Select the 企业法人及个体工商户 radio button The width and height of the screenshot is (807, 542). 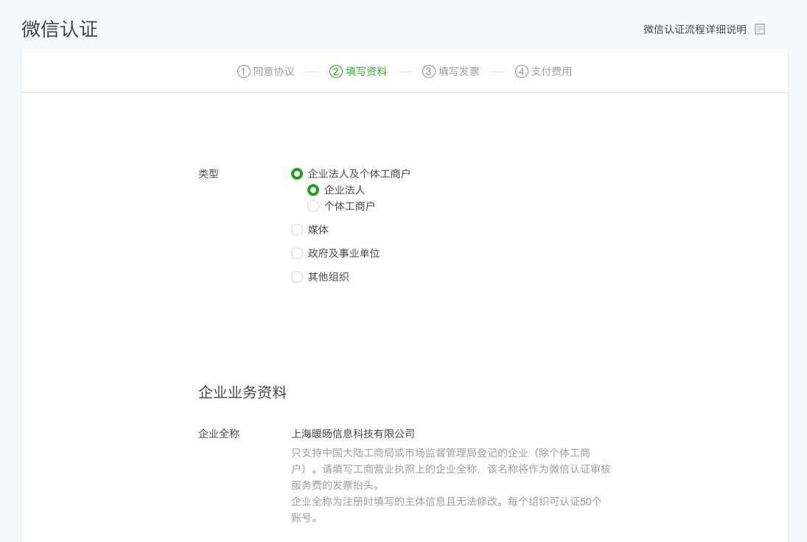coord(297,174)
